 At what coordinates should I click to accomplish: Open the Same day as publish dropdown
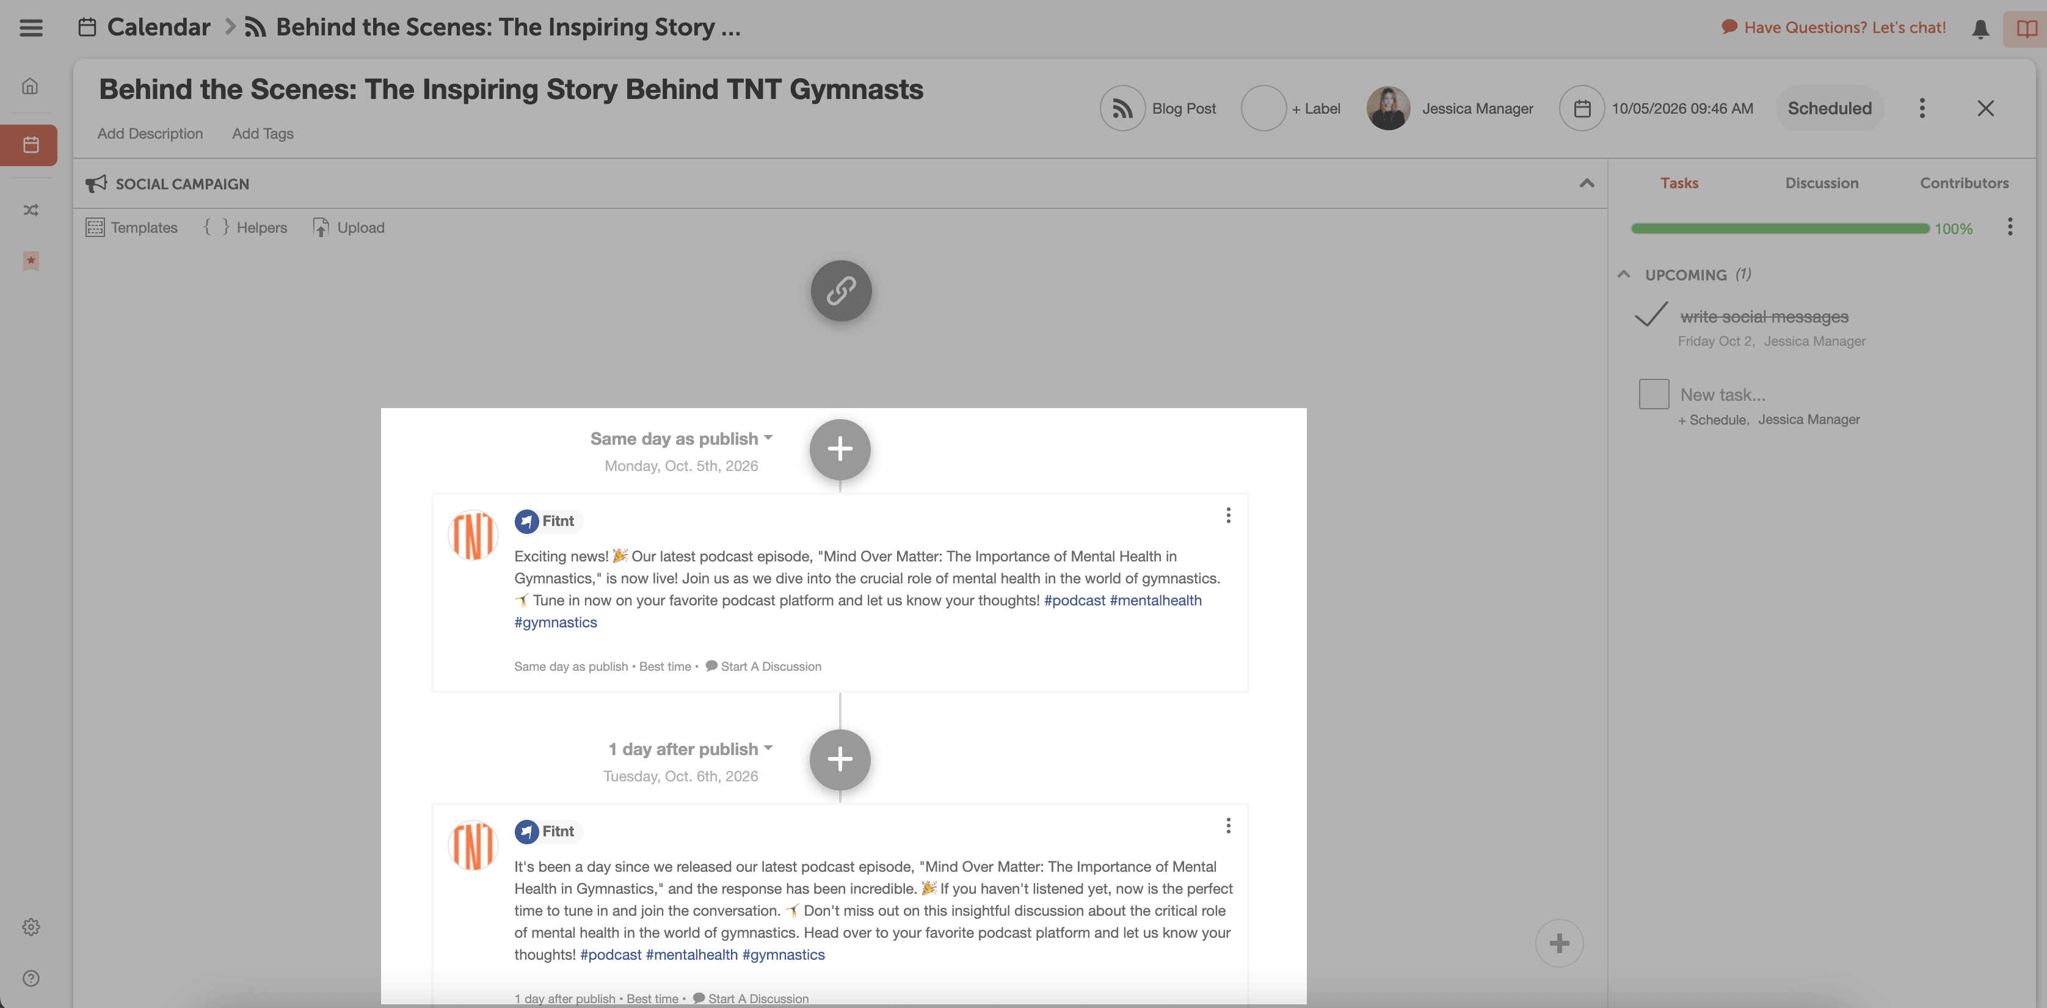coord(681,439)
